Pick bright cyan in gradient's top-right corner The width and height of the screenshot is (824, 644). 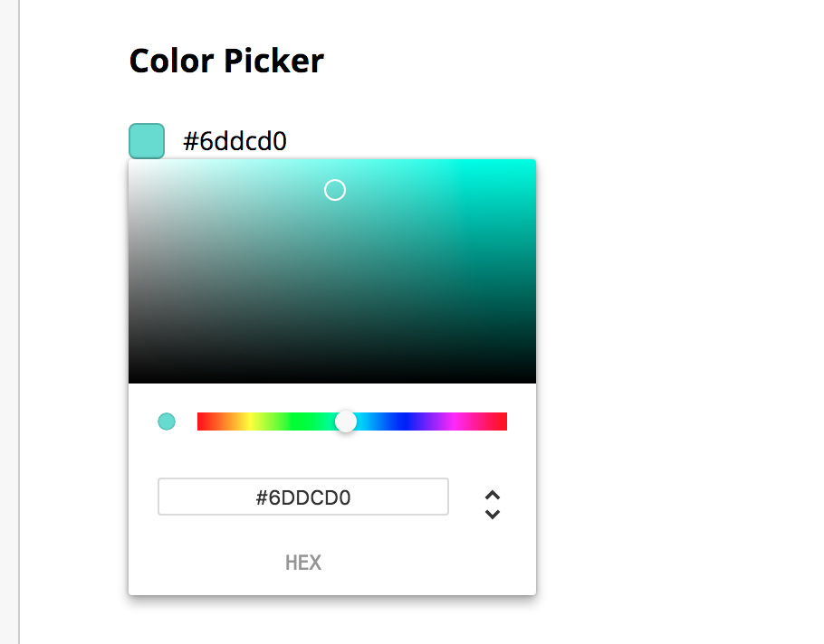(532, 163)
